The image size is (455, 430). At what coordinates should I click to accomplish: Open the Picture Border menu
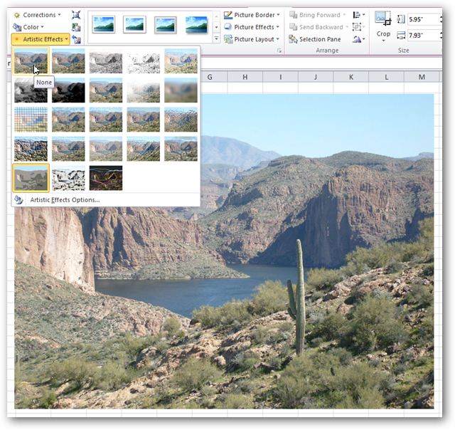[252, 15]
